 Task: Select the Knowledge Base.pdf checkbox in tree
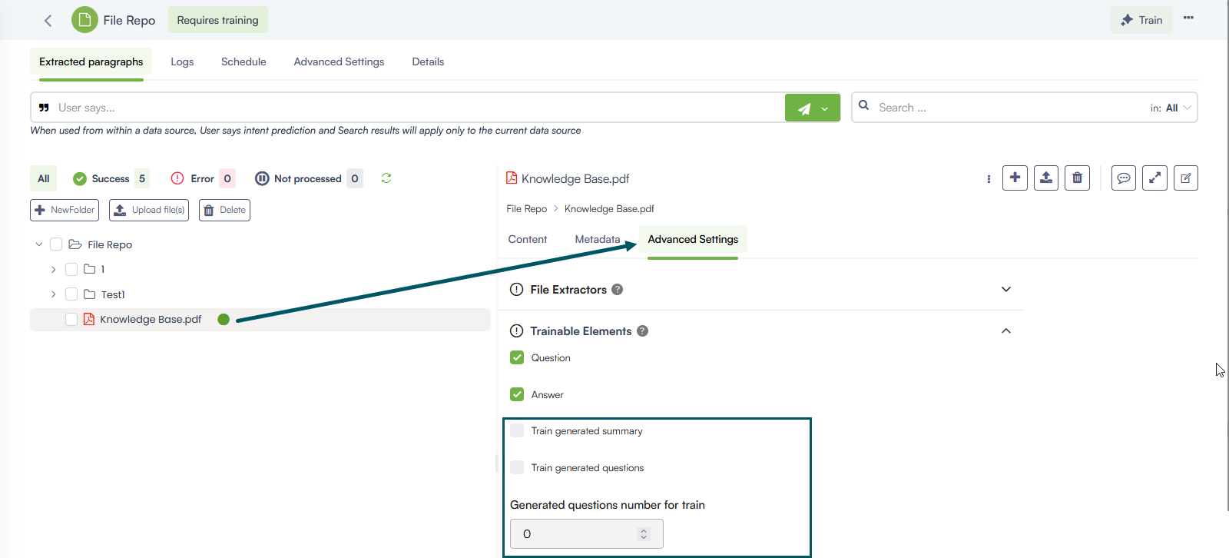click(x=71, y=319)
